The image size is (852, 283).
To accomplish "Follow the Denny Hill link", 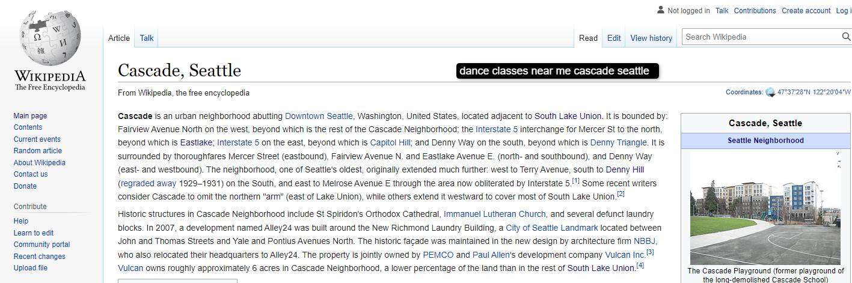I will [x=625, y=169].
